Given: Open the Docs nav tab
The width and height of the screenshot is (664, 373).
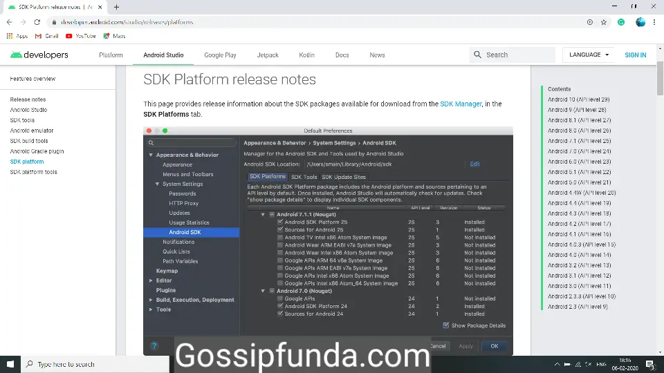Looking at the screenshot, I should click(x=342, y=55).
